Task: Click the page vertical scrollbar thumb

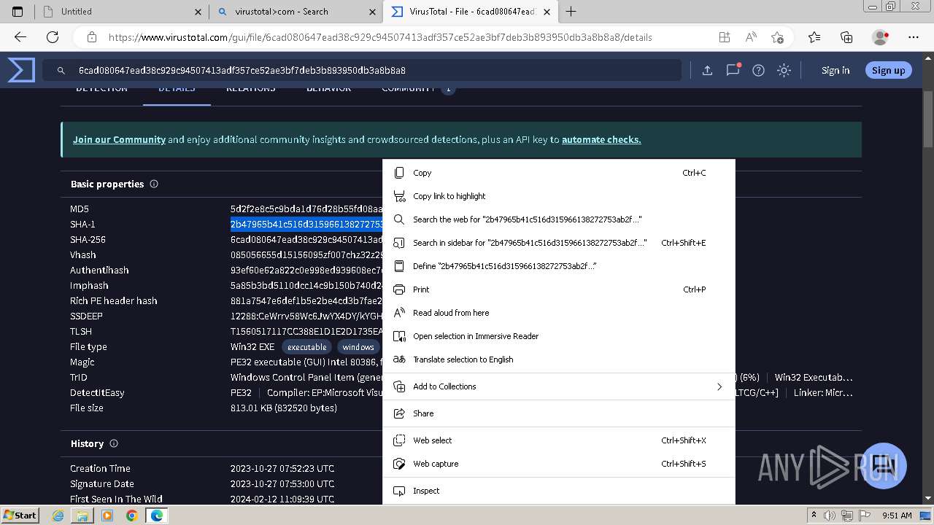Action: click(928, 120)
